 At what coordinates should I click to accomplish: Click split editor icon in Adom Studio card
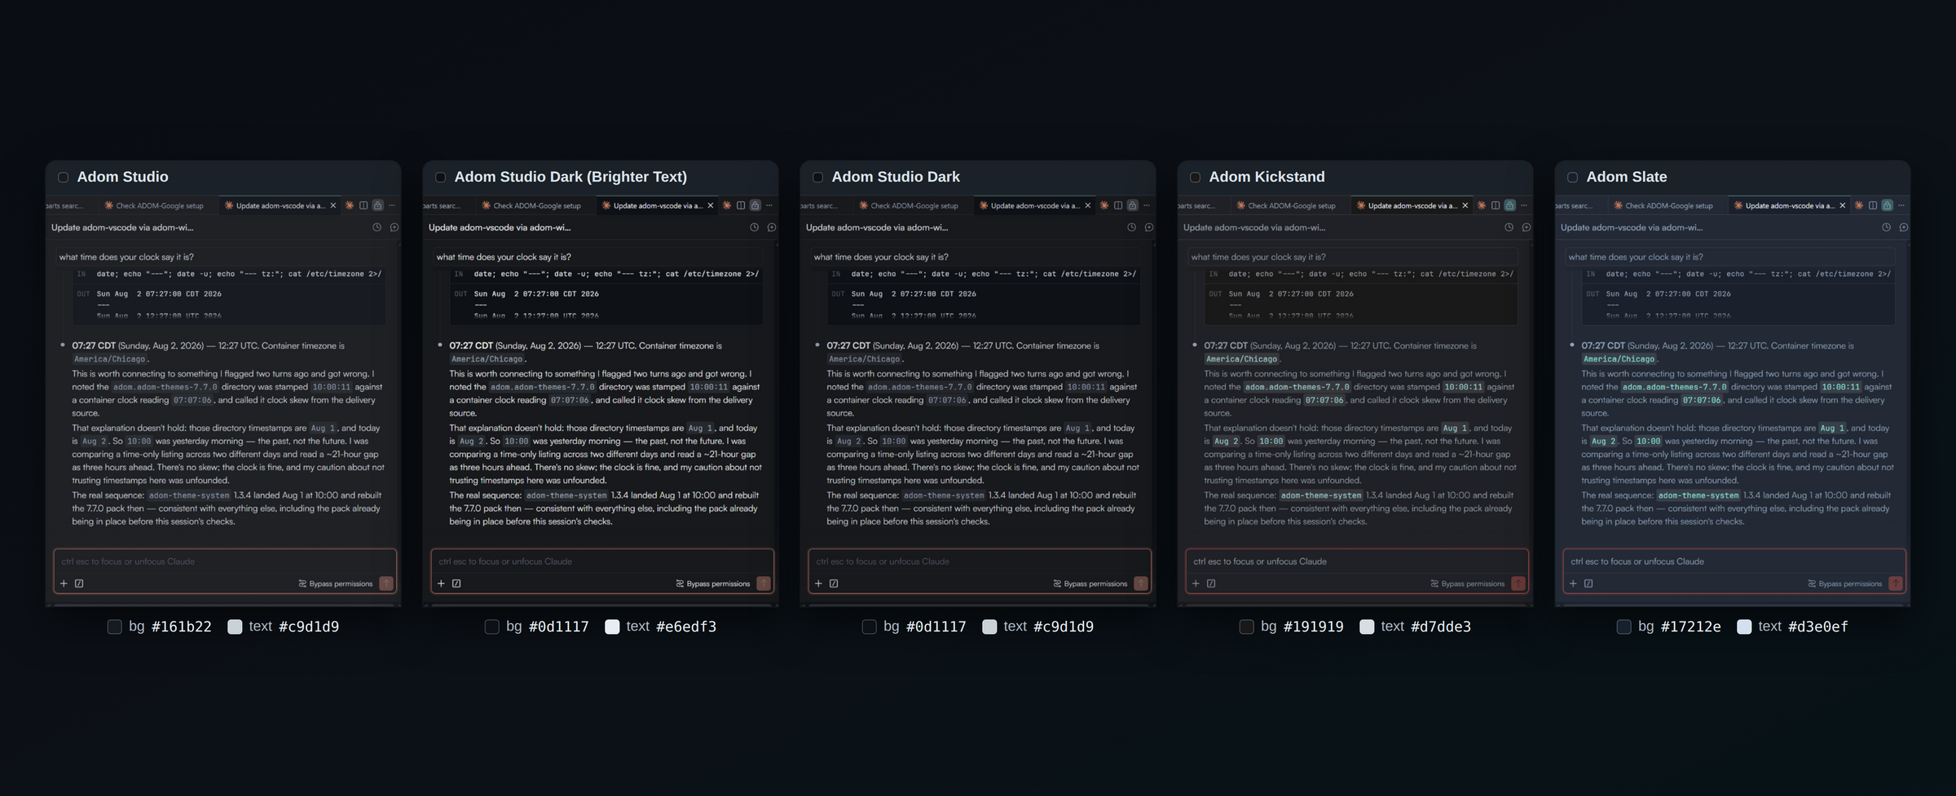click(x=363, y=205)
